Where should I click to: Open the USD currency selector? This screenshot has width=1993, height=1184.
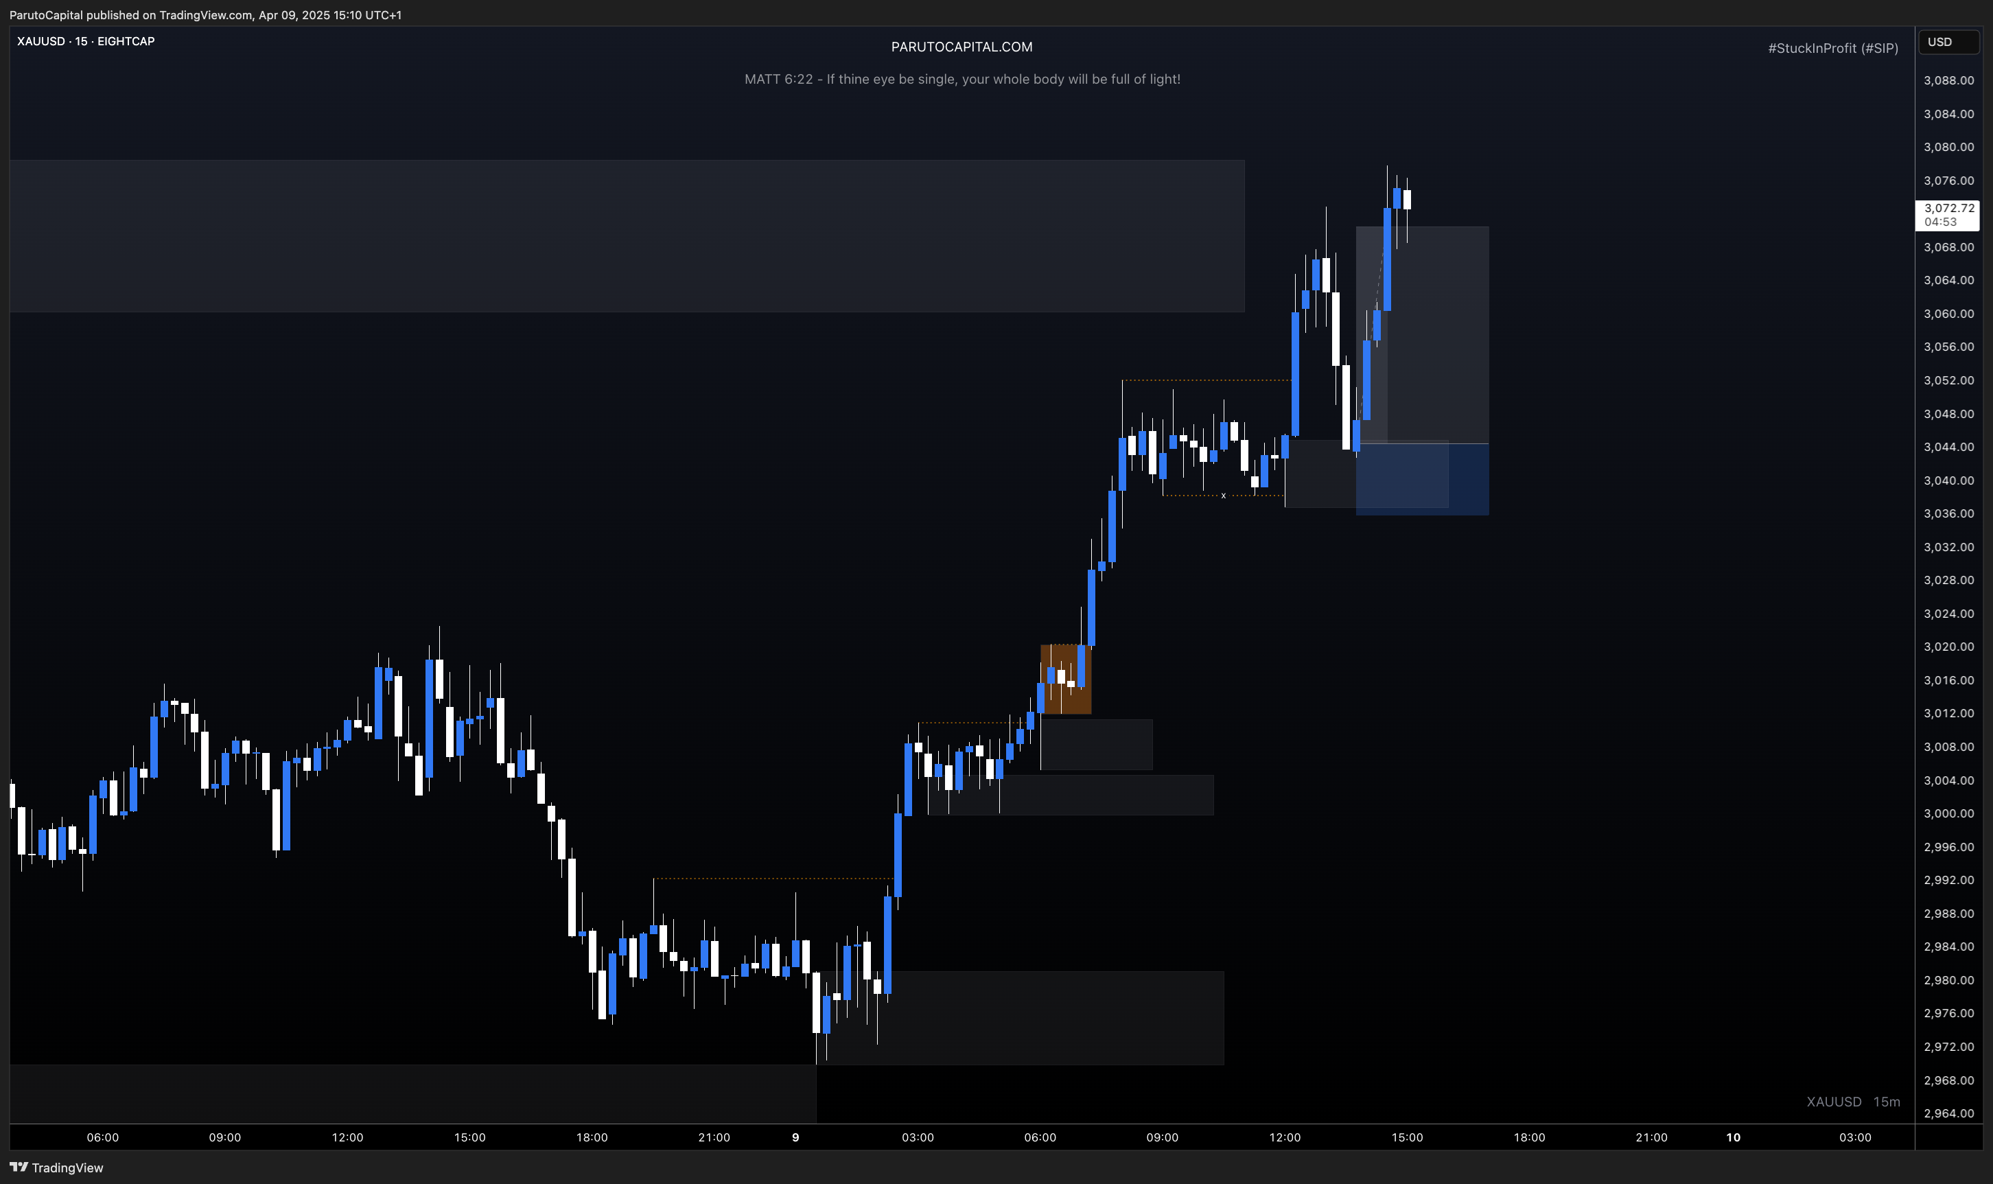point(1948,43)
